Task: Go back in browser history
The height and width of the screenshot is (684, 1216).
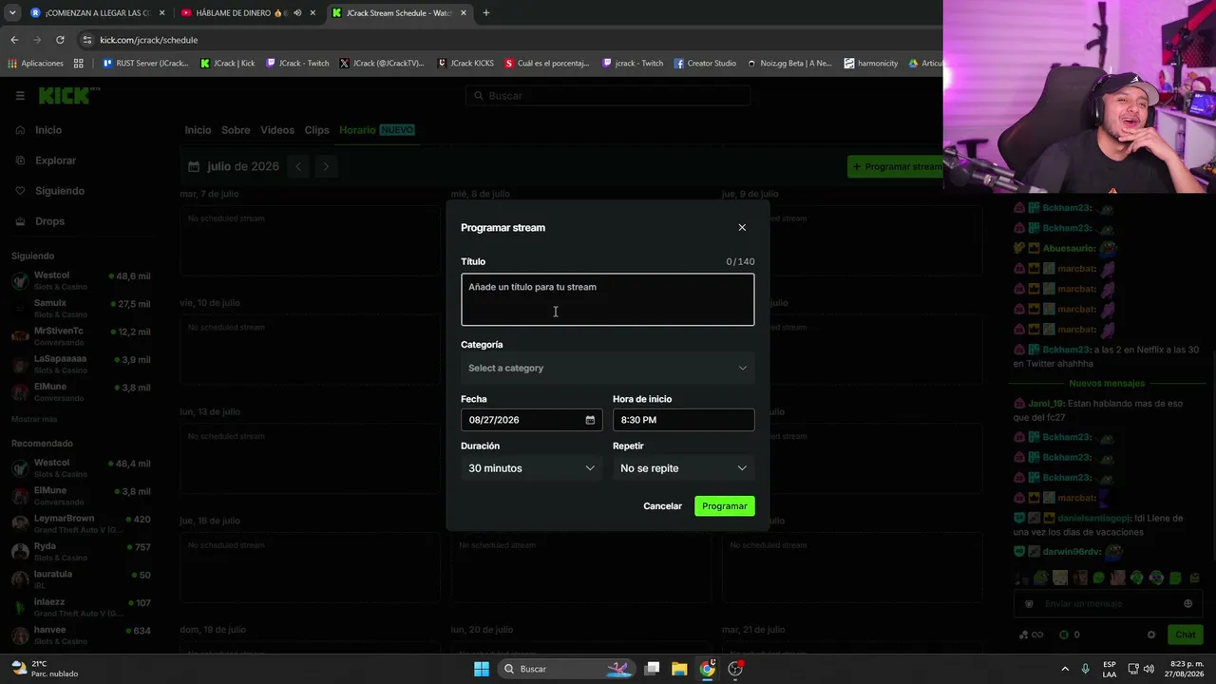Action: [x=14, y=40]
